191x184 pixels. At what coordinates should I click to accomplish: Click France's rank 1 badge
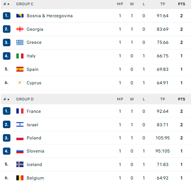pos(7,111)
